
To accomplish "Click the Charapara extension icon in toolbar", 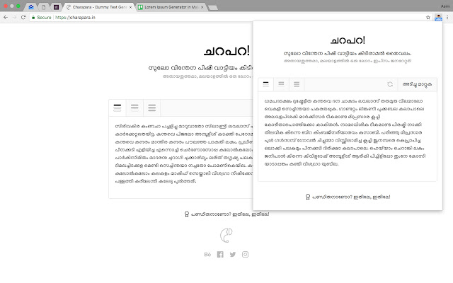I will pyautogui.click(x=438, y=17).
